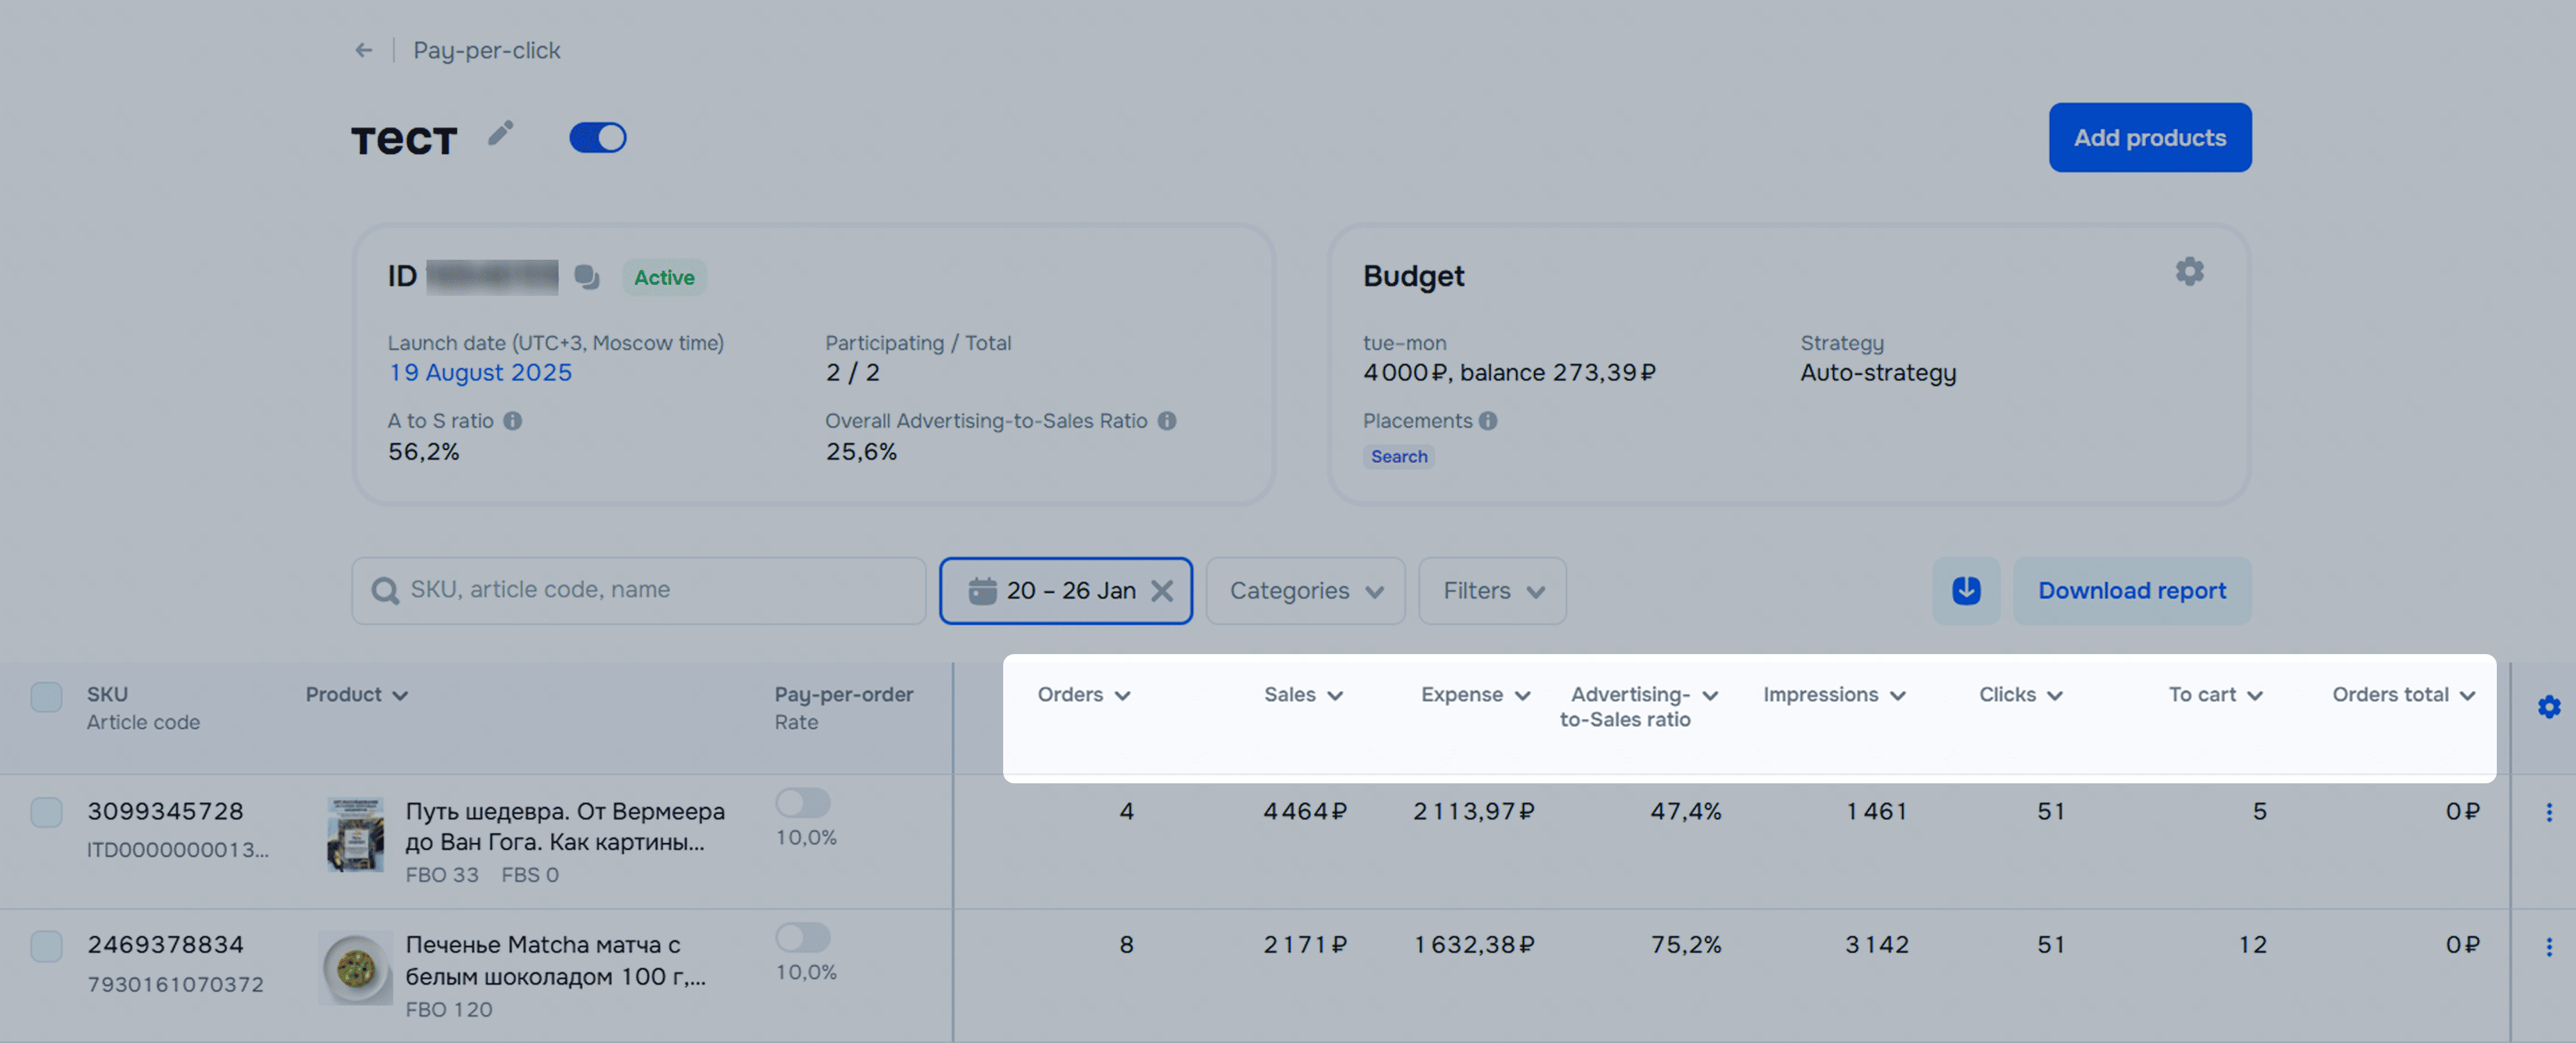Open the Filters dropdown
This screenshot has width=2576, height=1043.
[1492, 591]
